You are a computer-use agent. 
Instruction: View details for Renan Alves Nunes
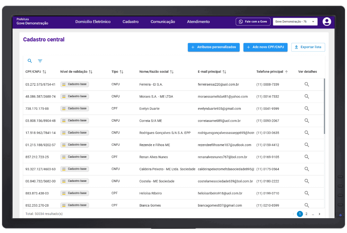point(307,157)
